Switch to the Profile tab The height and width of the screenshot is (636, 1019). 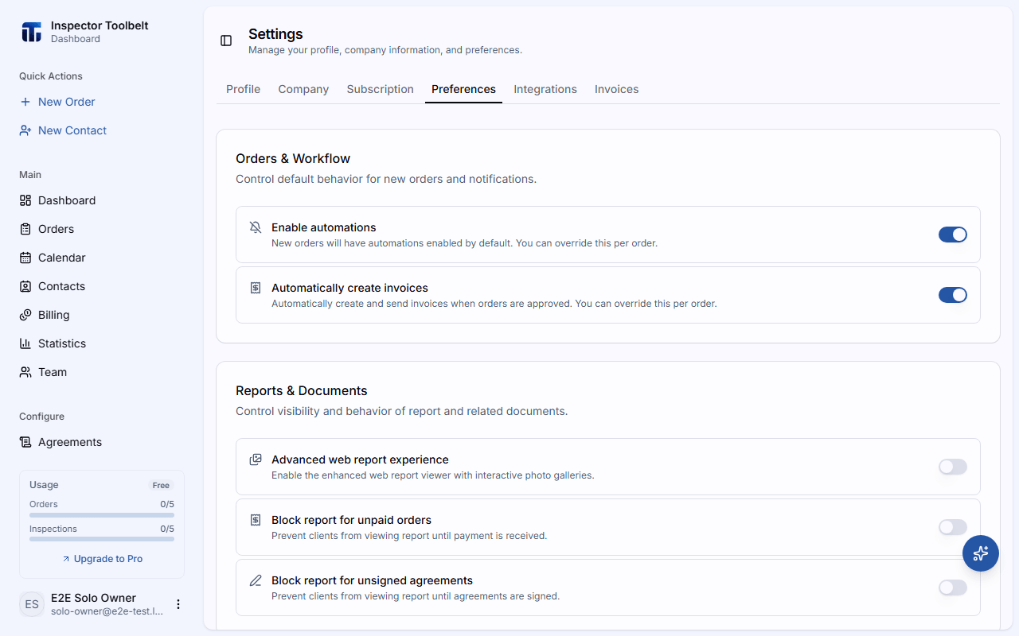[243, 89]
